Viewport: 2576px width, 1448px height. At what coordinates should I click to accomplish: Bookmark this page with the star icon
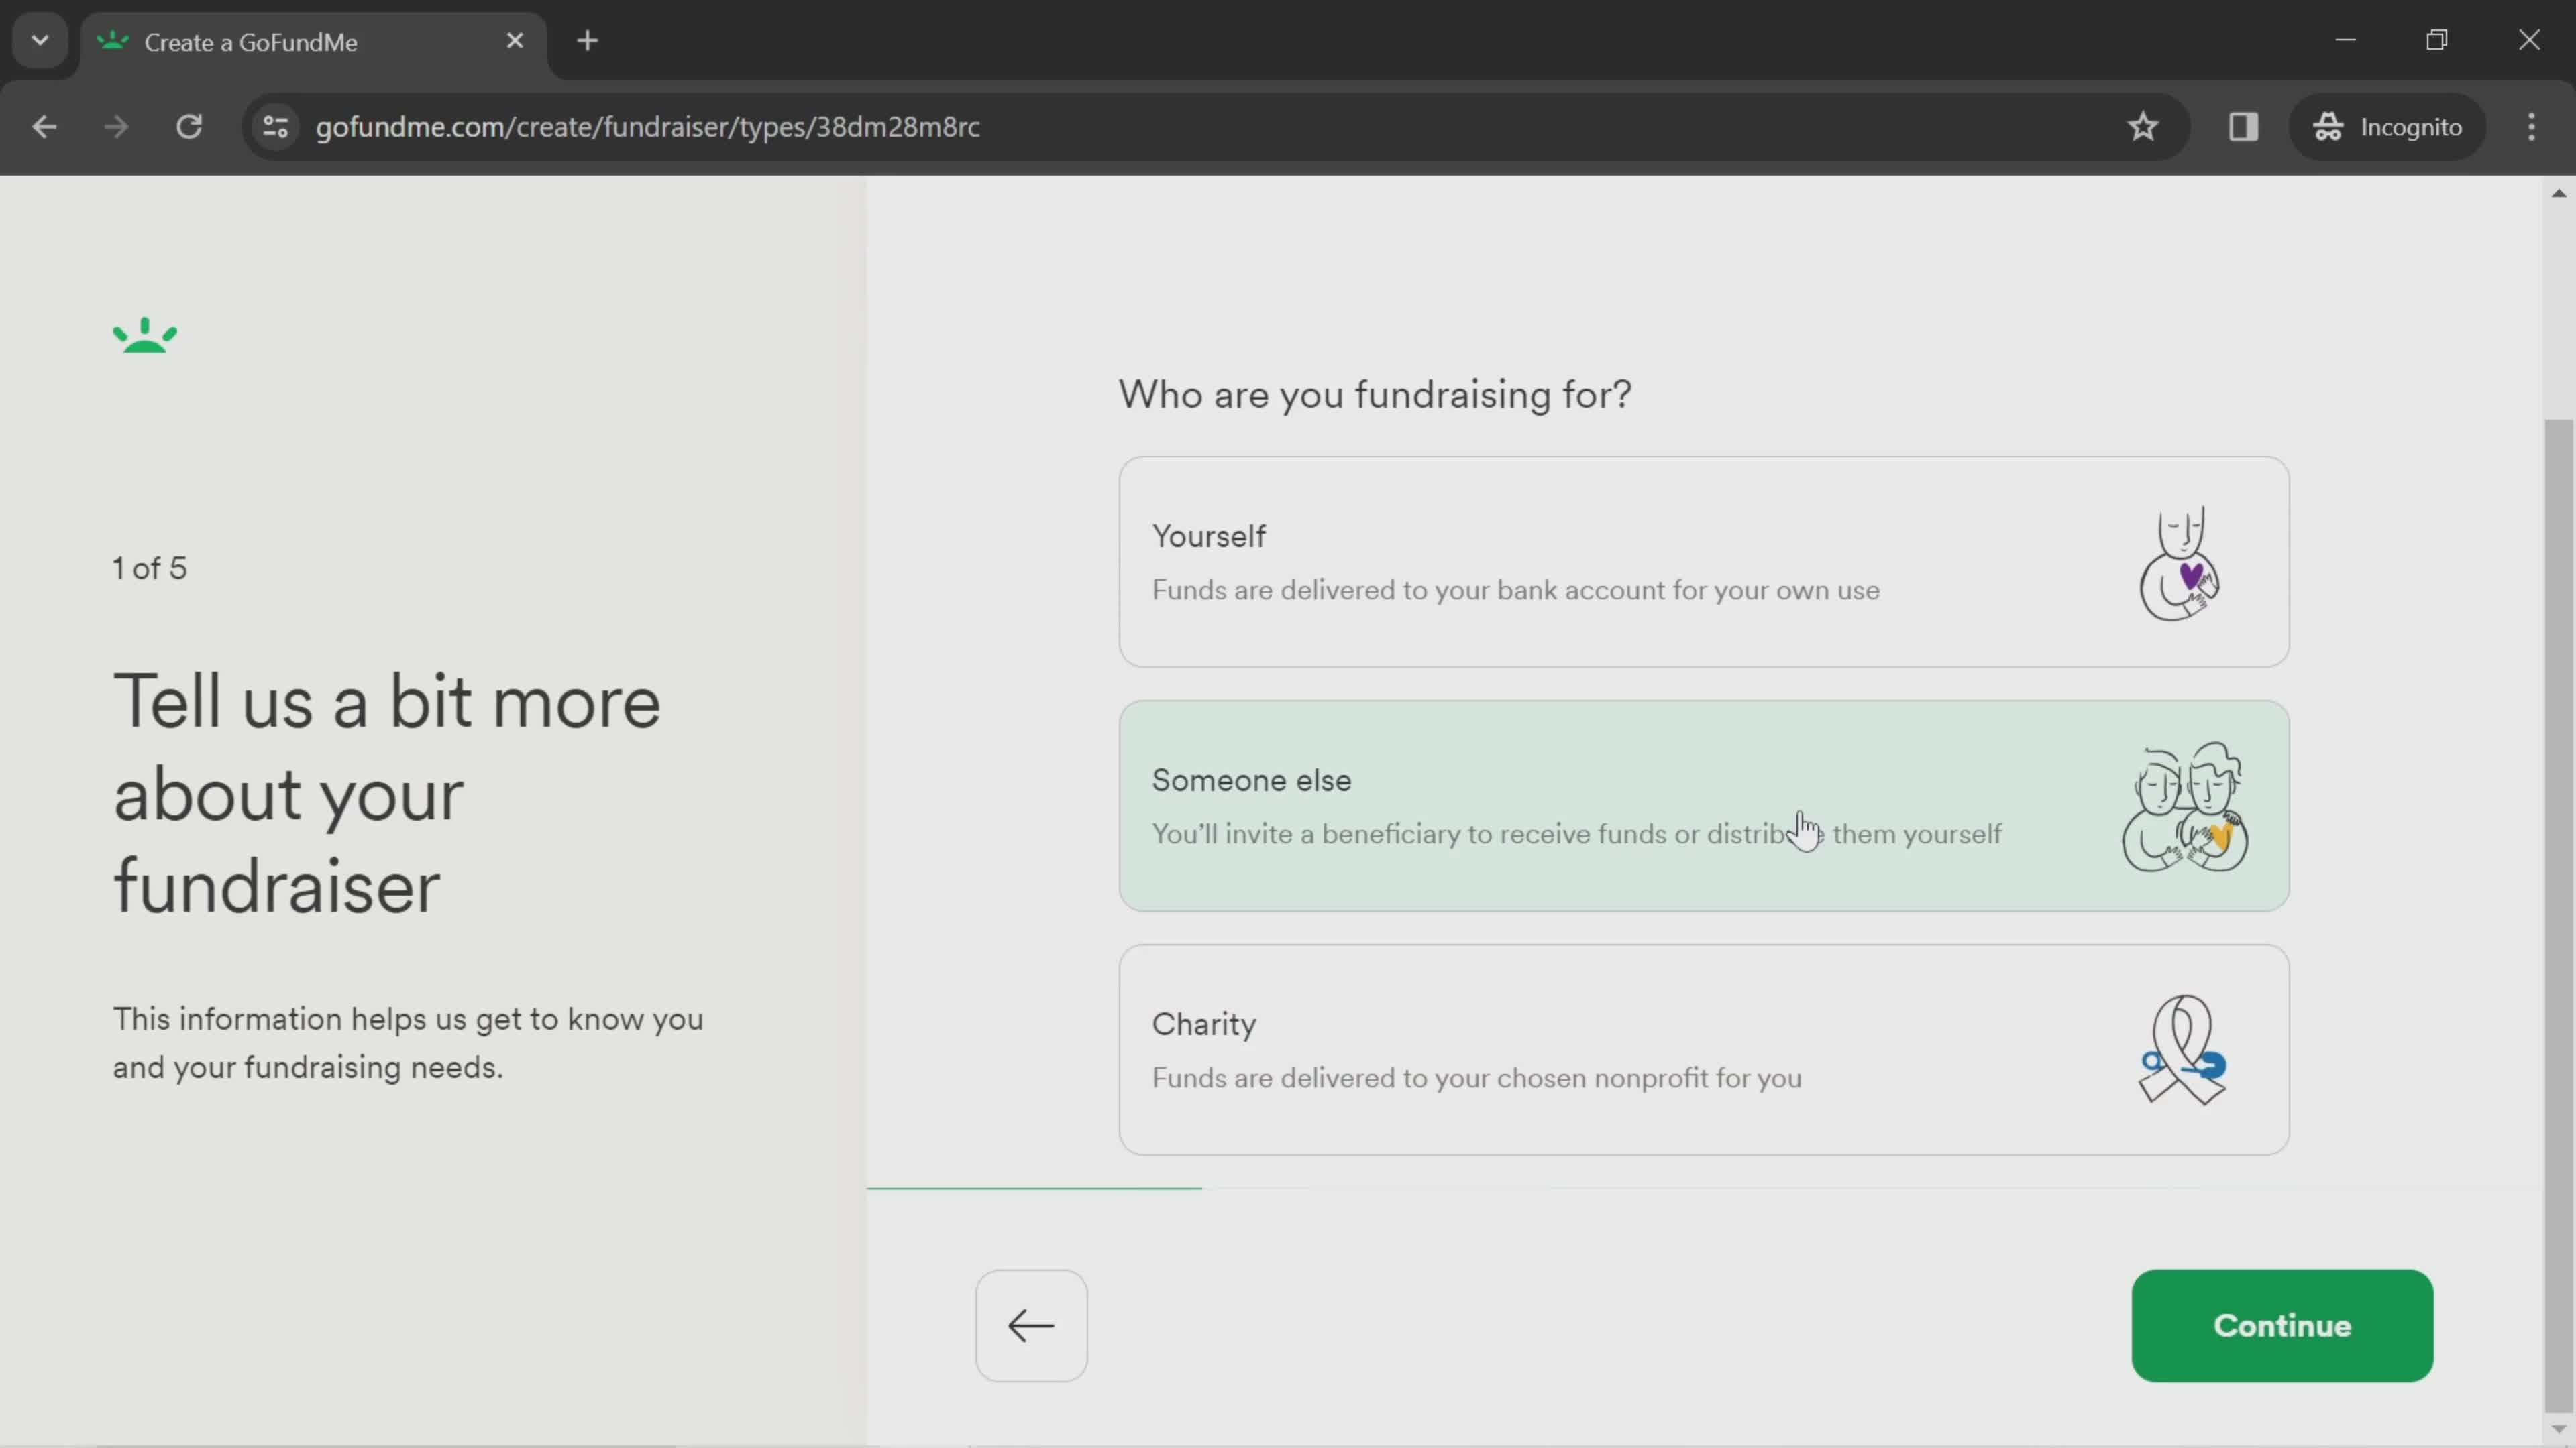click(x=2142, y=127)
